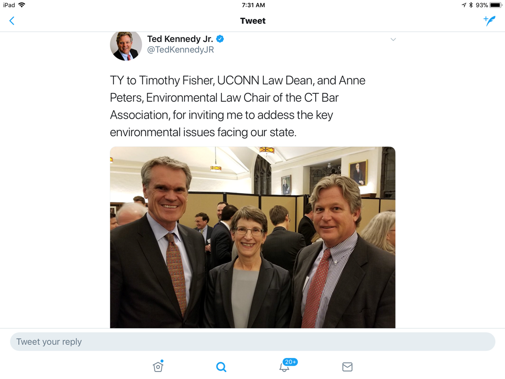Open Ted Kennedy Jr.'s profile picture
505x379 pixels.
[x=126, y=45]
